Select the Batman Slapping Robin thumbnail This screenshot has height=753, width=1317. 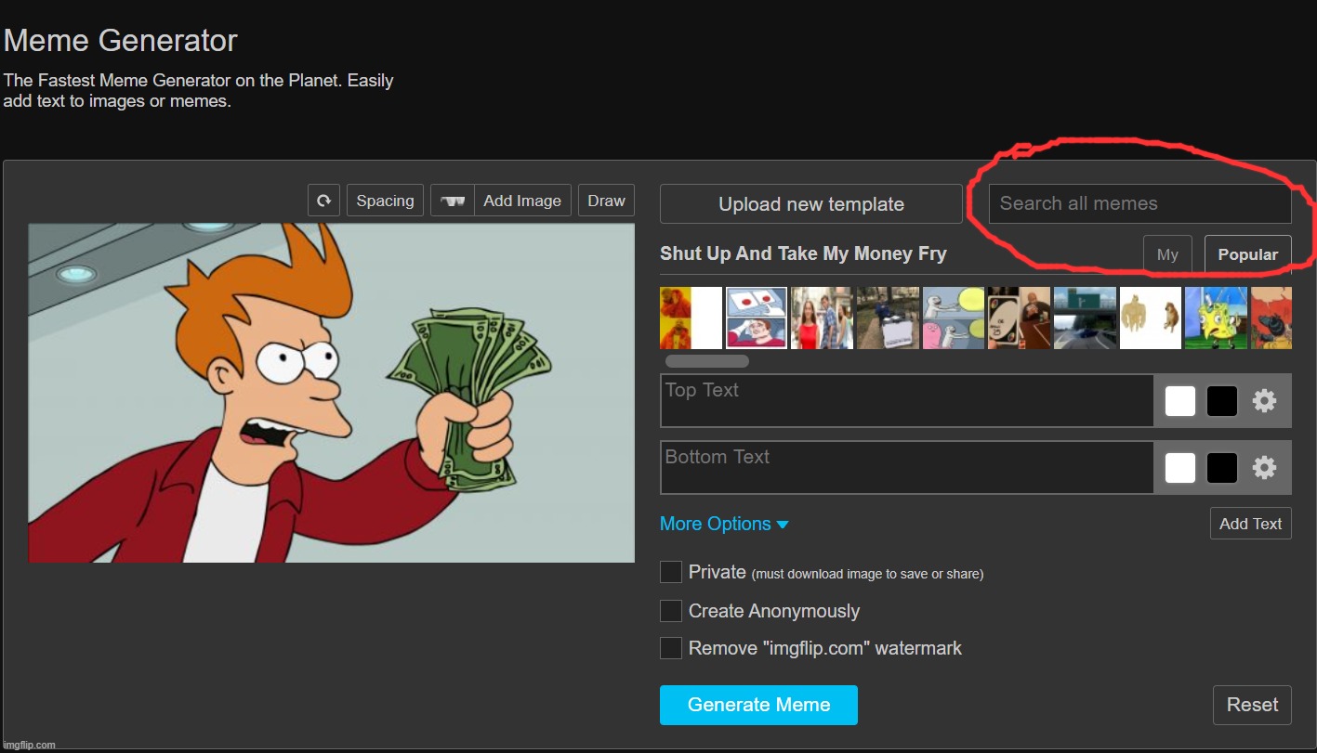1271,318
